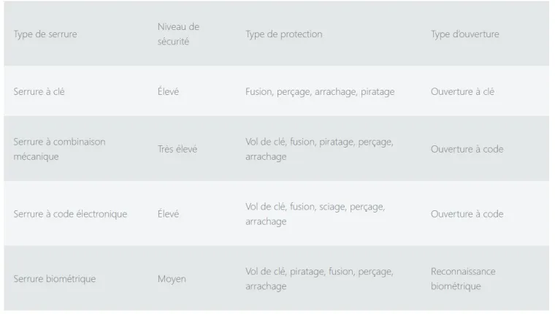This screenshot has height=314, width=555.
Task: Click the 'Type d'ouverture' column header
Action: tap(464, 34)
